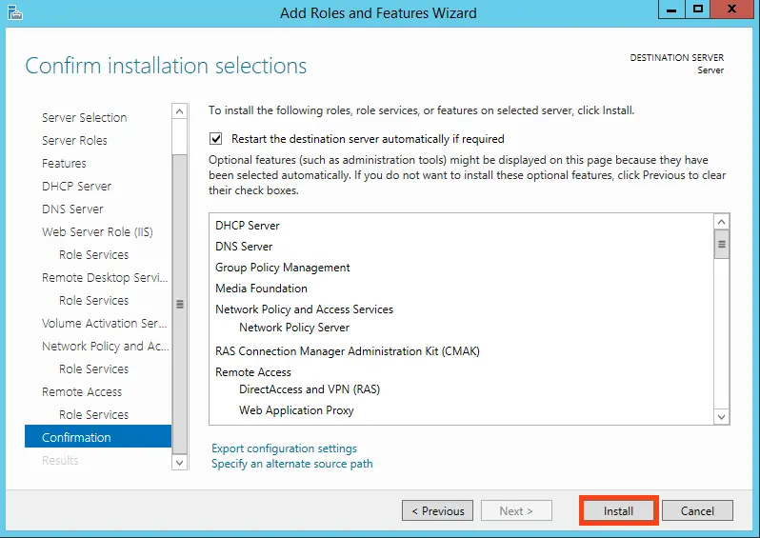760x538 pixels.
Task: Go to the Server Selection step
Action: tap(84, 117)
